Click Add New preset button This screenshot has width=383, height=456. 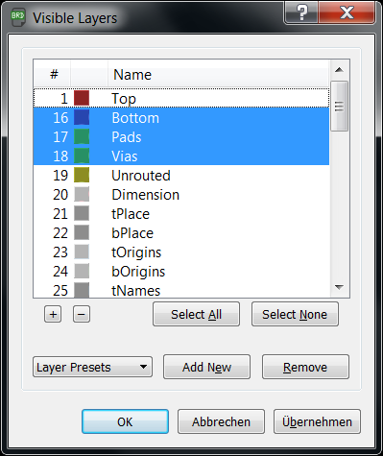pyautogui.click(x=206, y=367)
